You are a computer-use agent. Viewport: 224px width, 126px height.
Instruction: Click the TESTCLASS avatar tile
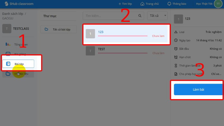pyautogui.click(x=7, y=29)
